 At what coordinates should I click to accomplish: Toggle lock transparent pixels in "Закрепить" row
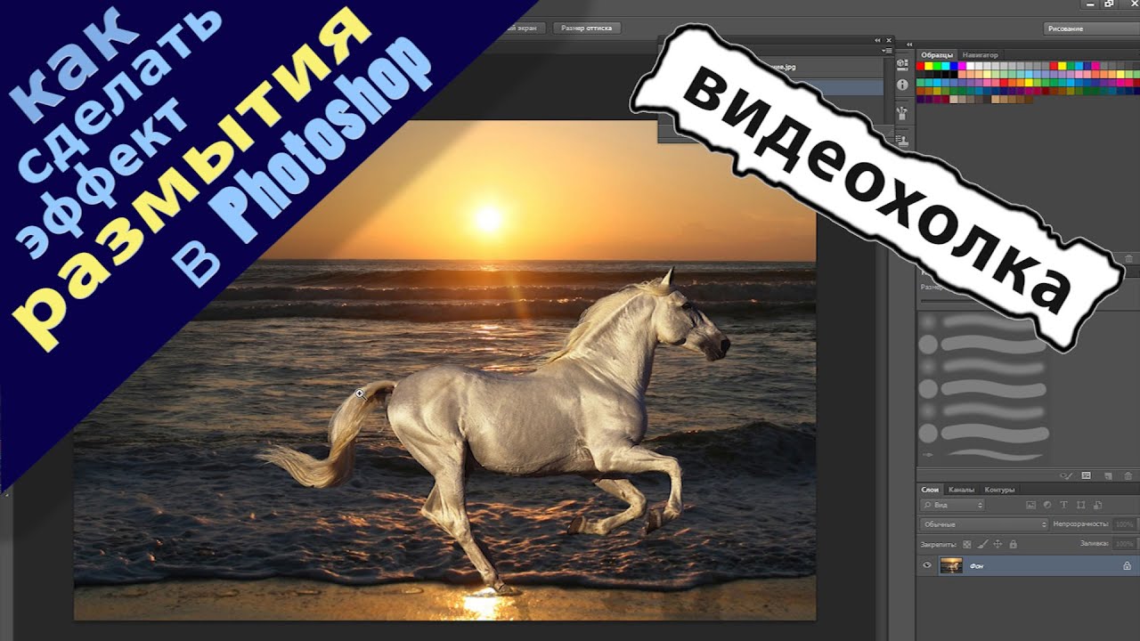967,544
